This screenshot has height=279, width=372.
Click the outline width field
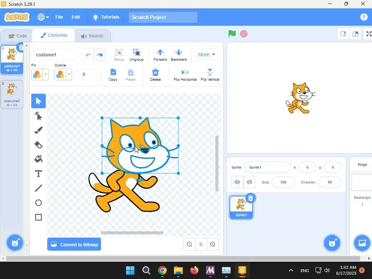point(86,74)
